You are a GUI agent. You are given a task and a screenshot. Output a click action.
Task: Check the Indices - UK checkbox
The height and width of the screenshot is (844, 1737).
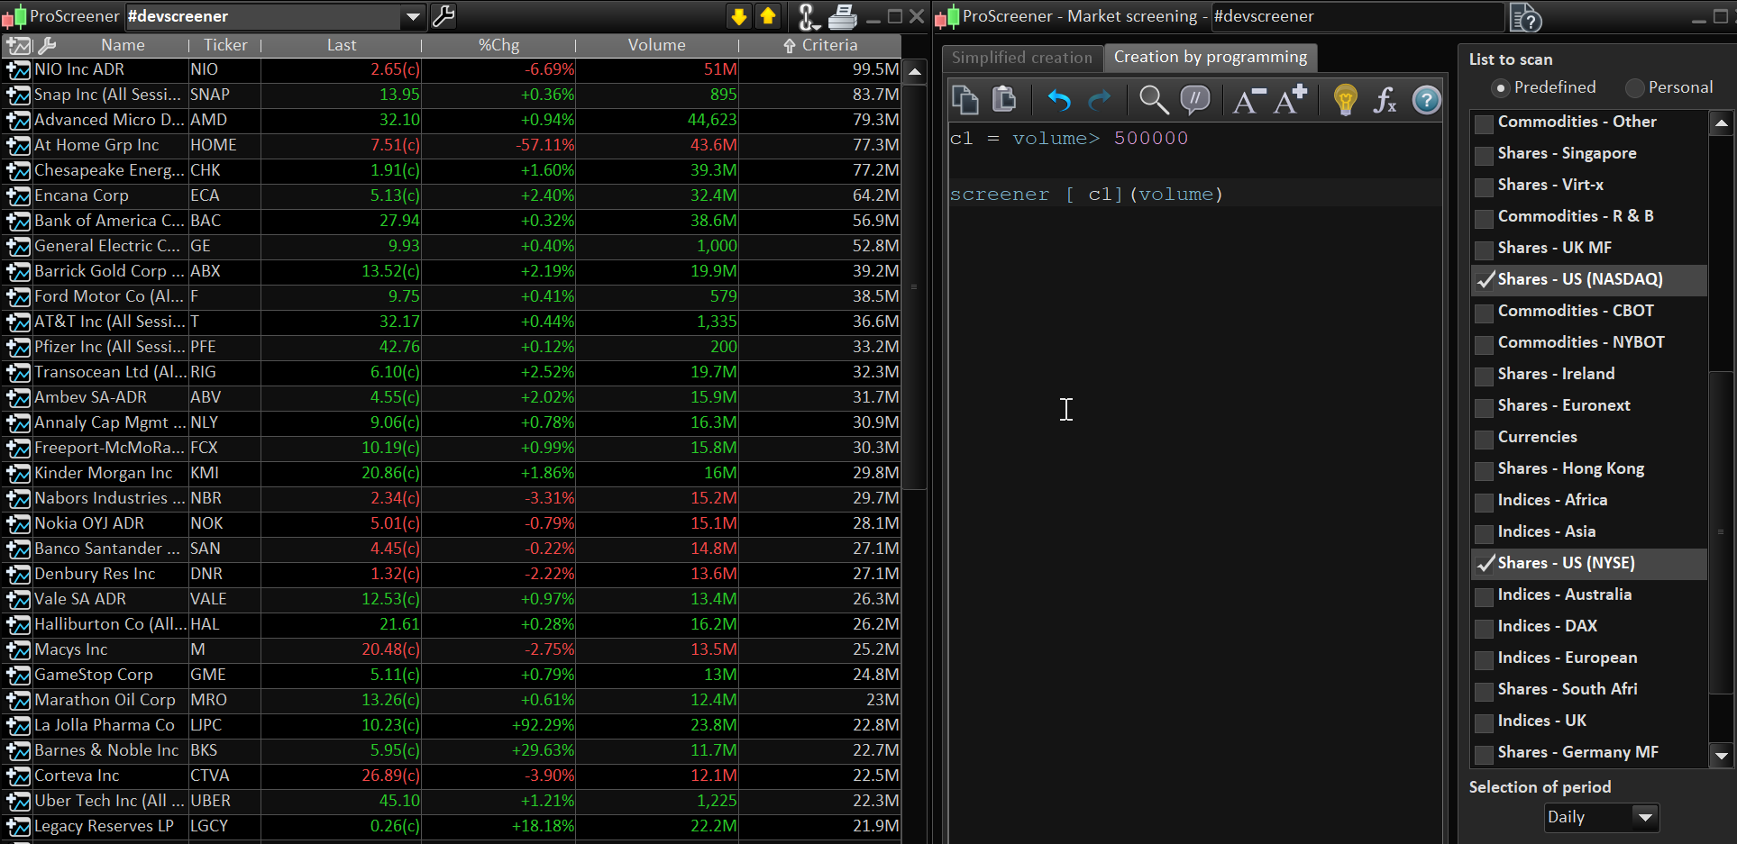[x=1484, y=723]
